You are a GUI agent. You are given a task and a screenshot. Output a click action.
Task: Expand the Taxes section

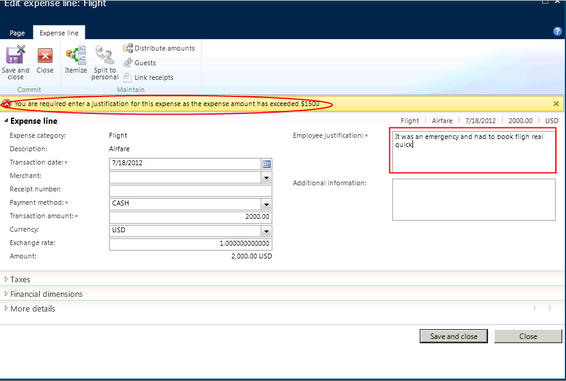click(x=19, y=279)
